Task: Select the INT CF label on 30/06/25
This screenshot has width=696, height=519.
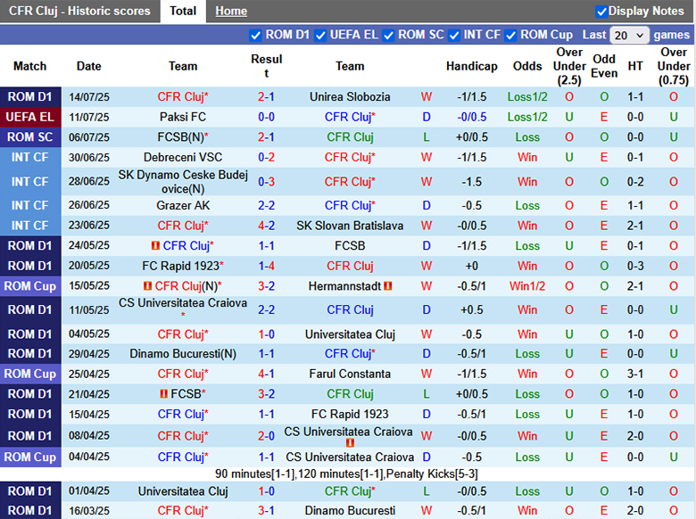Action: pyautogui.click(x=30, y=158)
